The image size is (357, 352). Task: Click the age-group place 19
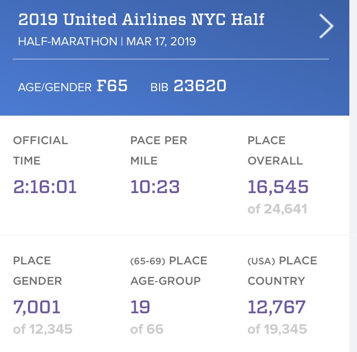pyautogui.click(x=140, y=307)
